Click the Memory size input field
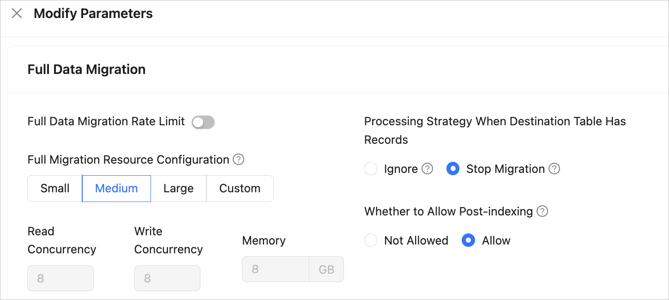This screenshot has width=669, height=300. [x=275, y=269]
